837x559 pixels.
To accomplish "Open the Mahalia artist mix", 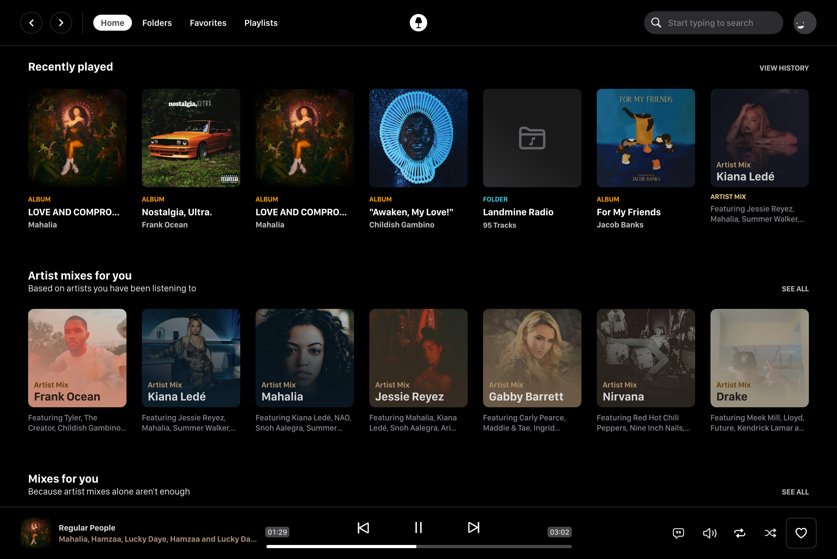I will (304, 358).
